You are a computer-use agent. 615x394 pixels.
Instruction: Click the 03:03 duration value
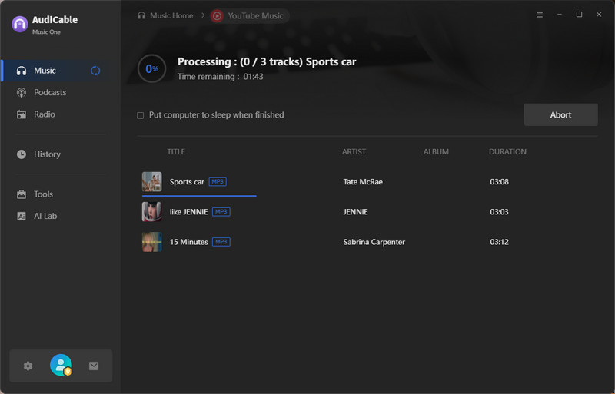(x=499, y=212)
